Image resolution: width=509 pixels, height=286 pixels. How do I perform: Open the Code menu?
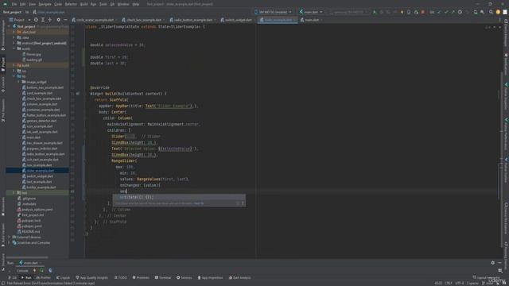coord(58,4)
